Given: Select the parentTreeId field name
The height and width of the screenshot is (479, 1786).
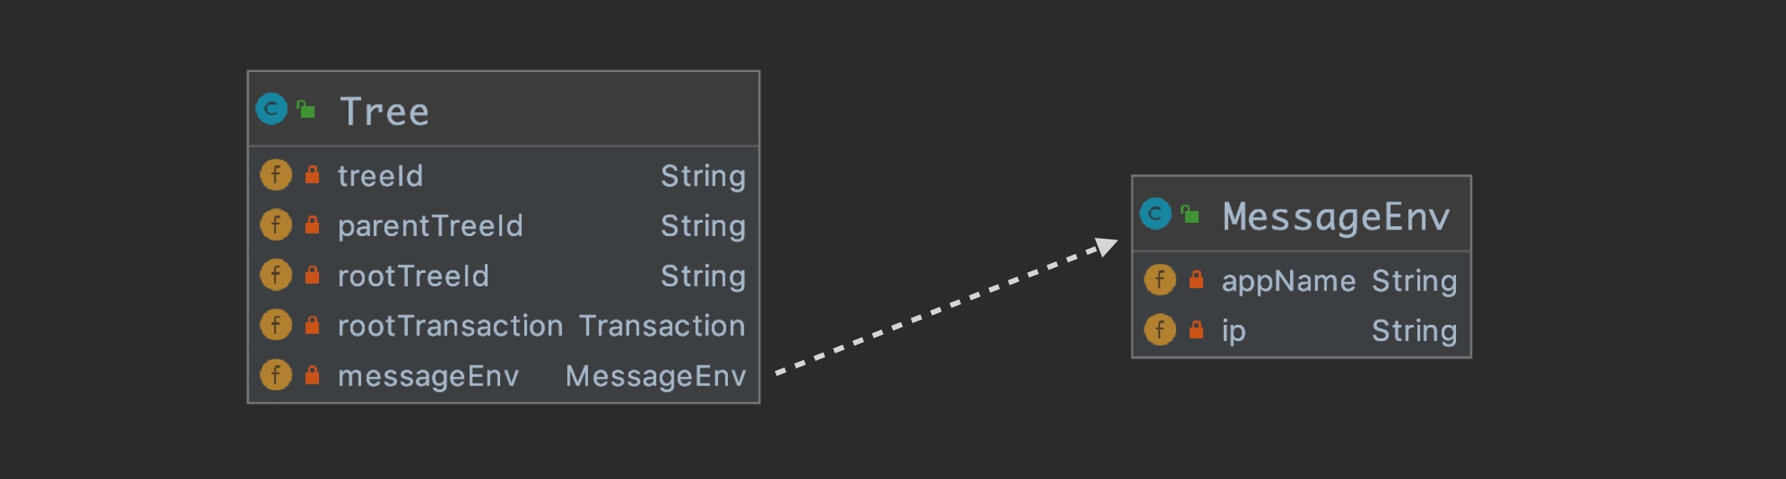Looking at the screenshot, I should (430, 226).
